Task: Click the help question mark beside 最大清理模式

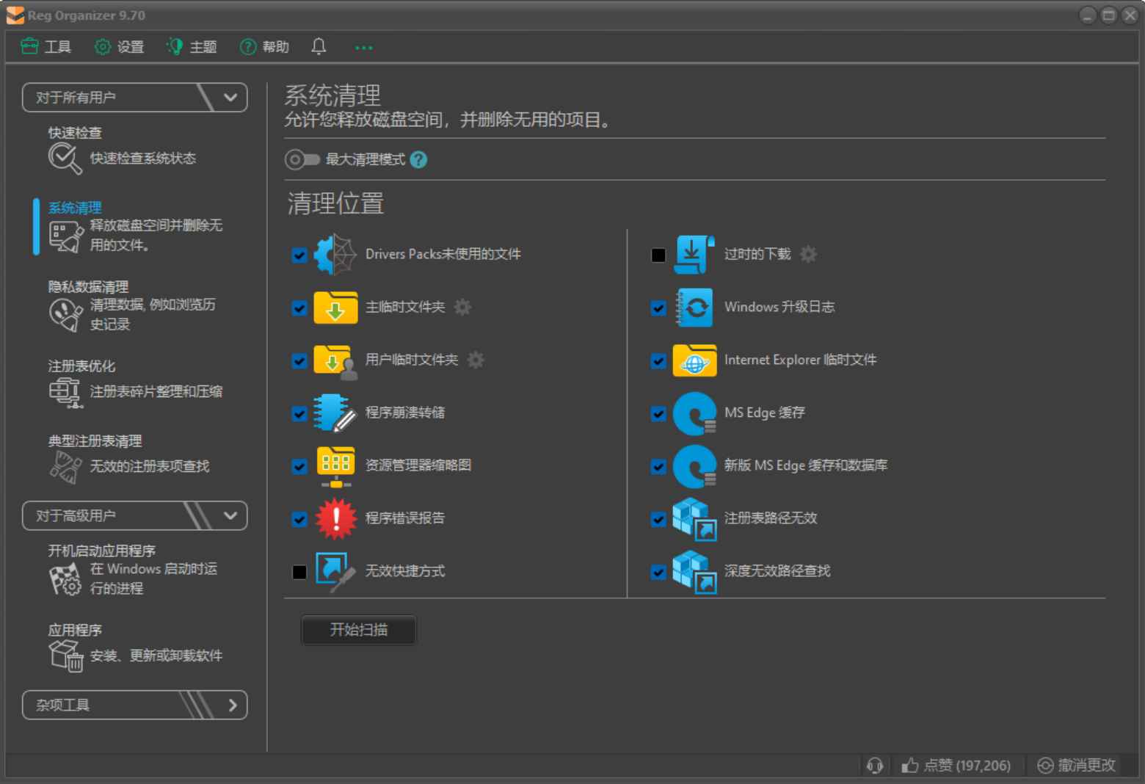Action: 418,159
